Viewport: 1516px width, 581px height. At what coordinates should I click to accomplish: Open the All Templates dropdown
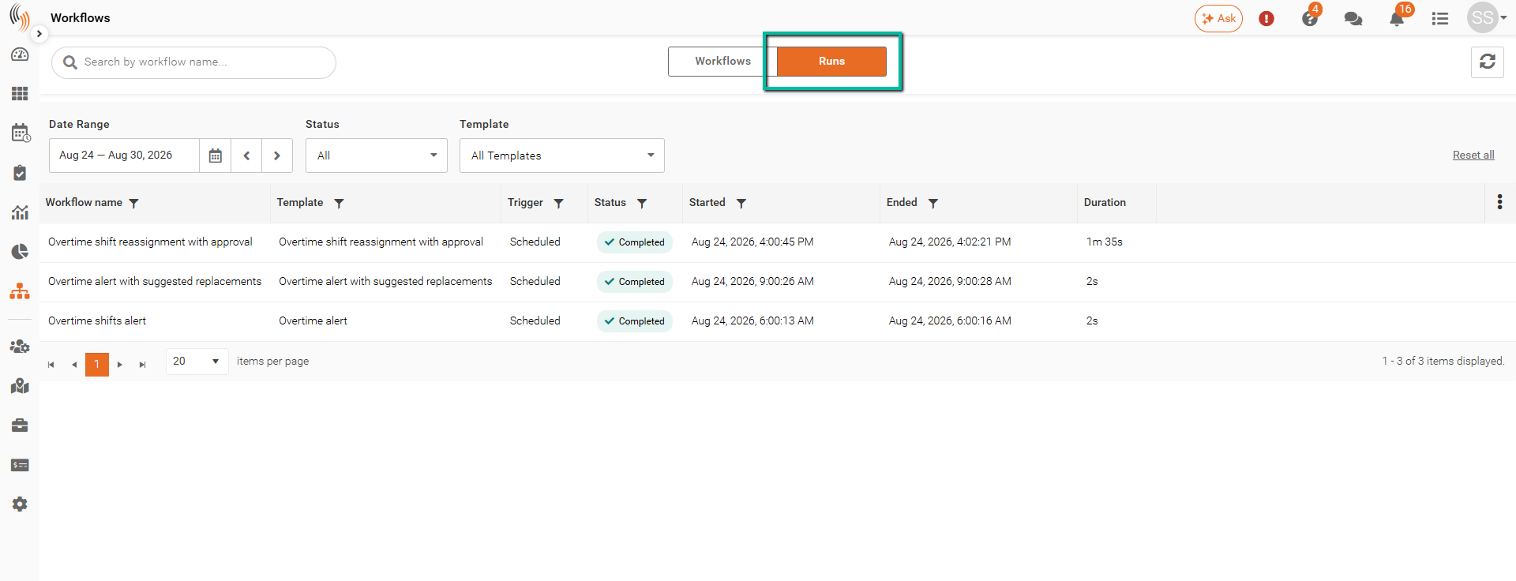coord(562,156)
